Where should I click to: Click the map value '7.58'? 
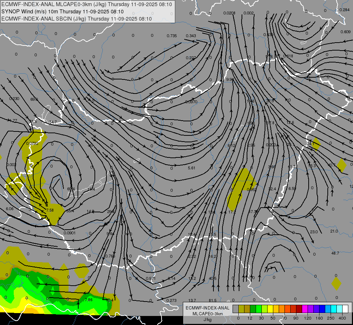50,210
